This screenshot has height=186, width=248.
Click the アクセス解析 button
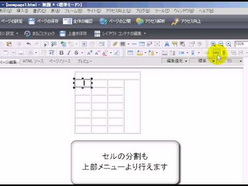click(x=150, y=21)
